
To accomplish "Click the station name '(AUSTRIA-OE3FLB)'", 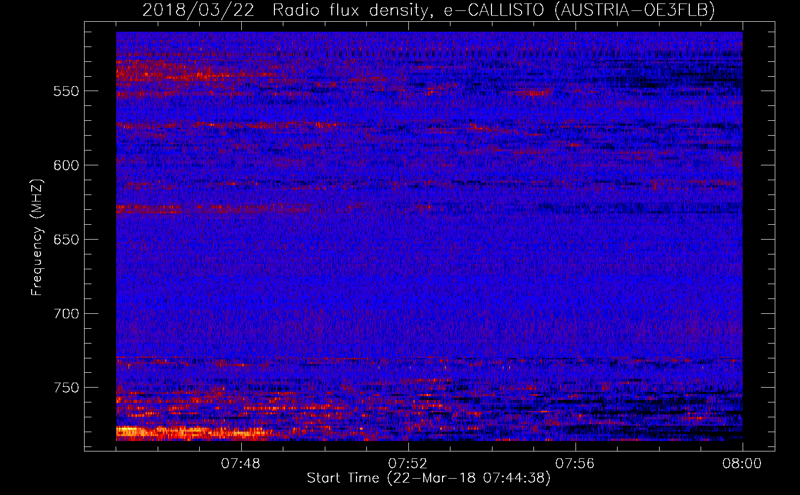I will tap(634, 10).
